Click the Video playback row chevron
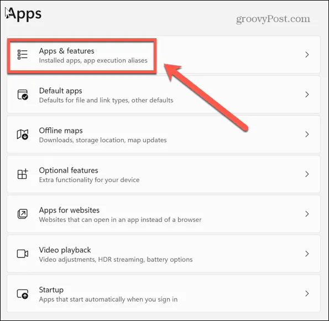The height and width of the screenshot is (321, 329). tap(307, 254)
